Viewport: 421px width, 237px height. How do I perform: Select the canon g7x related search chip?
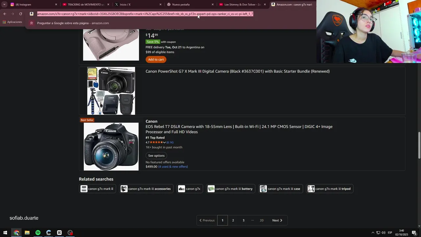pos(190,189)
